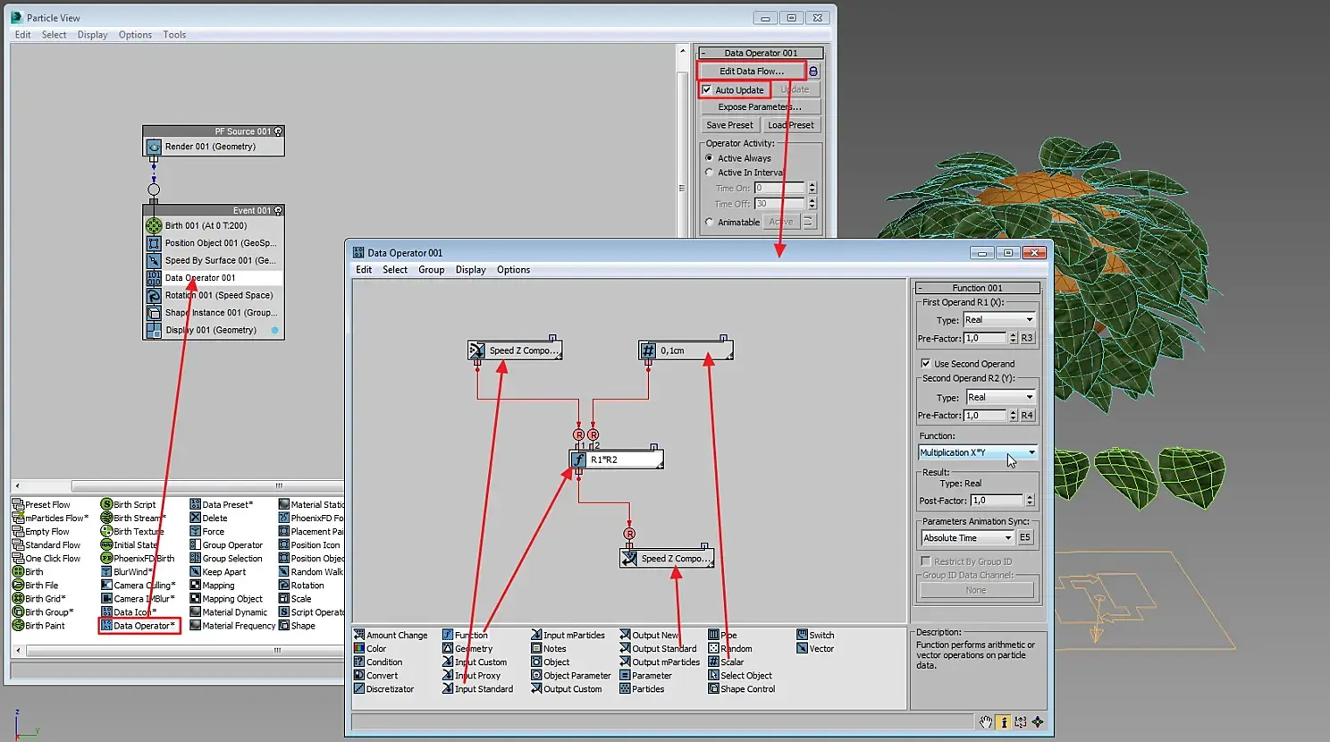Toggle the info description button in status bar
This screenshot has width=1330, height=742.
[1003, 721]
